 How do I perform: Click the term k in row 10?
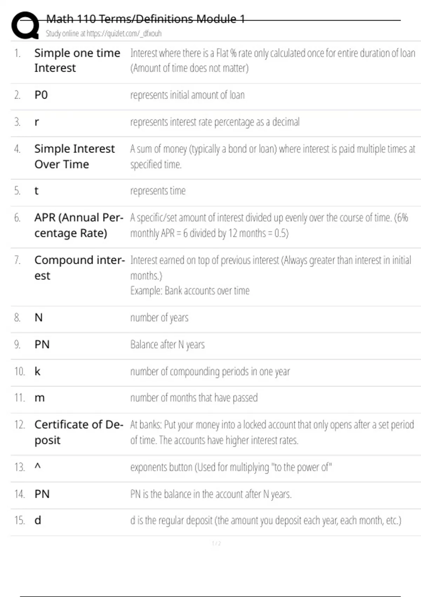point(38,371)
